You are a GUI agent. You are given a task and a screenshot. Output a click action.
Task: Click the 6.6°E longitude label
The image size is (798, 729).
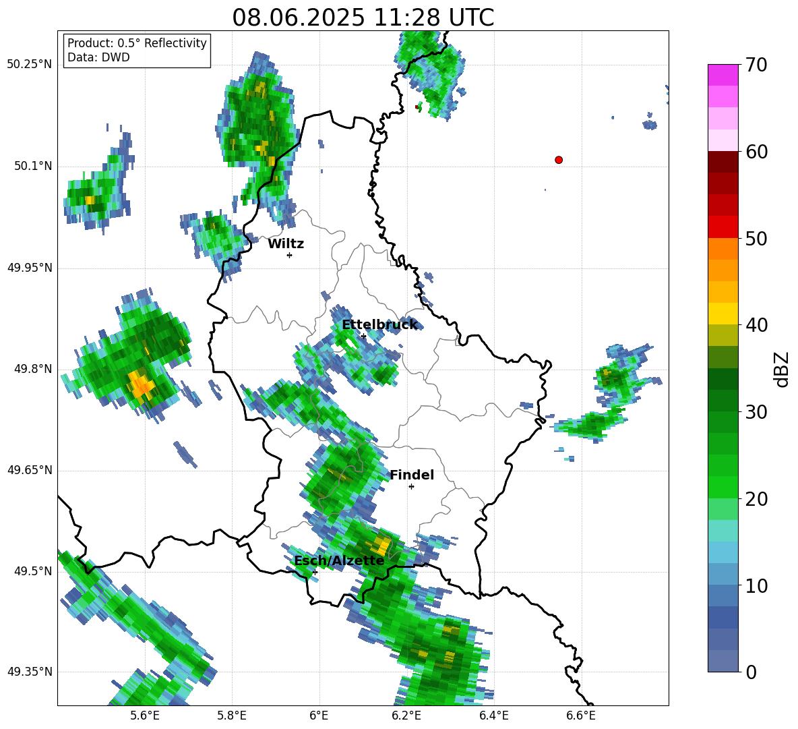click(581, 716)
